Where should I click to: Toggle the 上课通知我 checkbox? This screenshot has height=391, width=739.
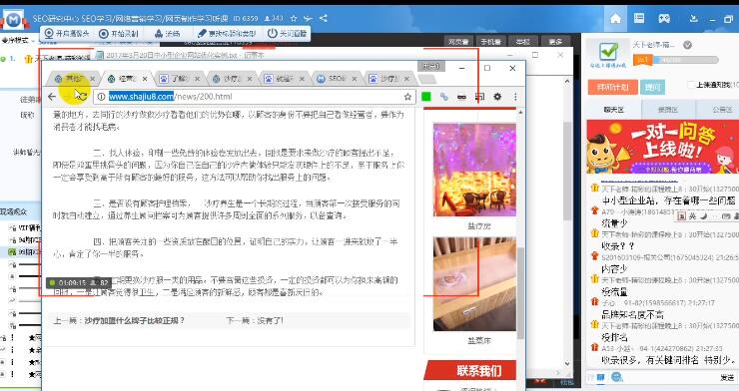tap(691, 85)
